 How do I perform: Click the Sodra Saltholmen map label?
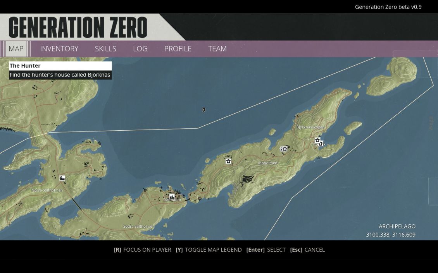pyautogui.click(x=139, y=227)
